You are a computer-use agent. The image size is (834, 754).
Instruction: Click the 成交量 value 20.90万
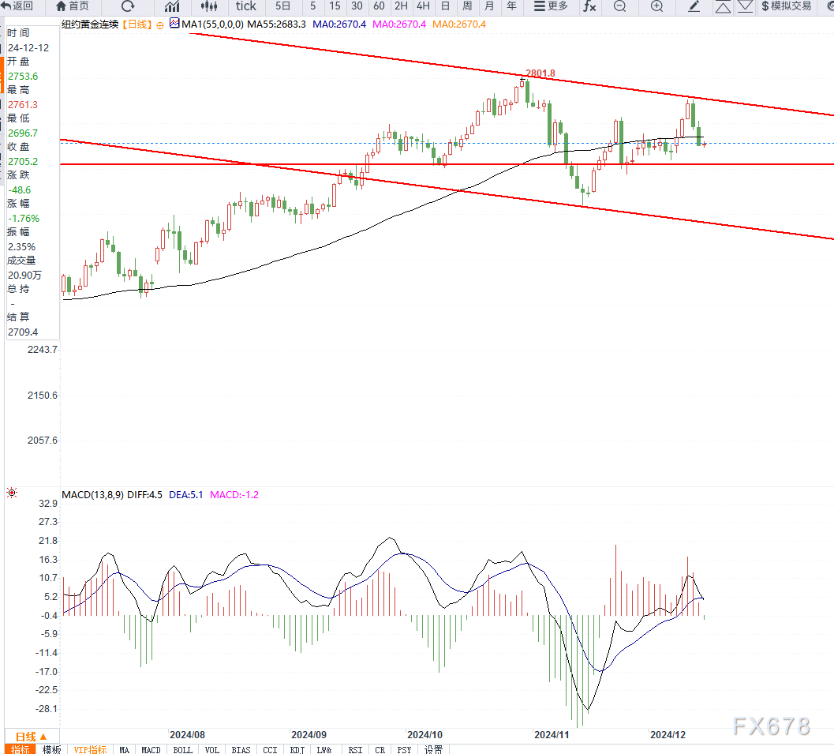[24, 275]
